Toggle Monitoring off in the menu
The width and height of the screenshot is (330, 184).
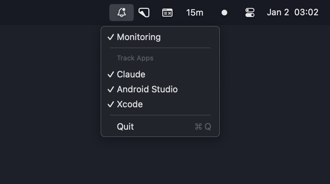pyautogui.click(x=139, y=37)
